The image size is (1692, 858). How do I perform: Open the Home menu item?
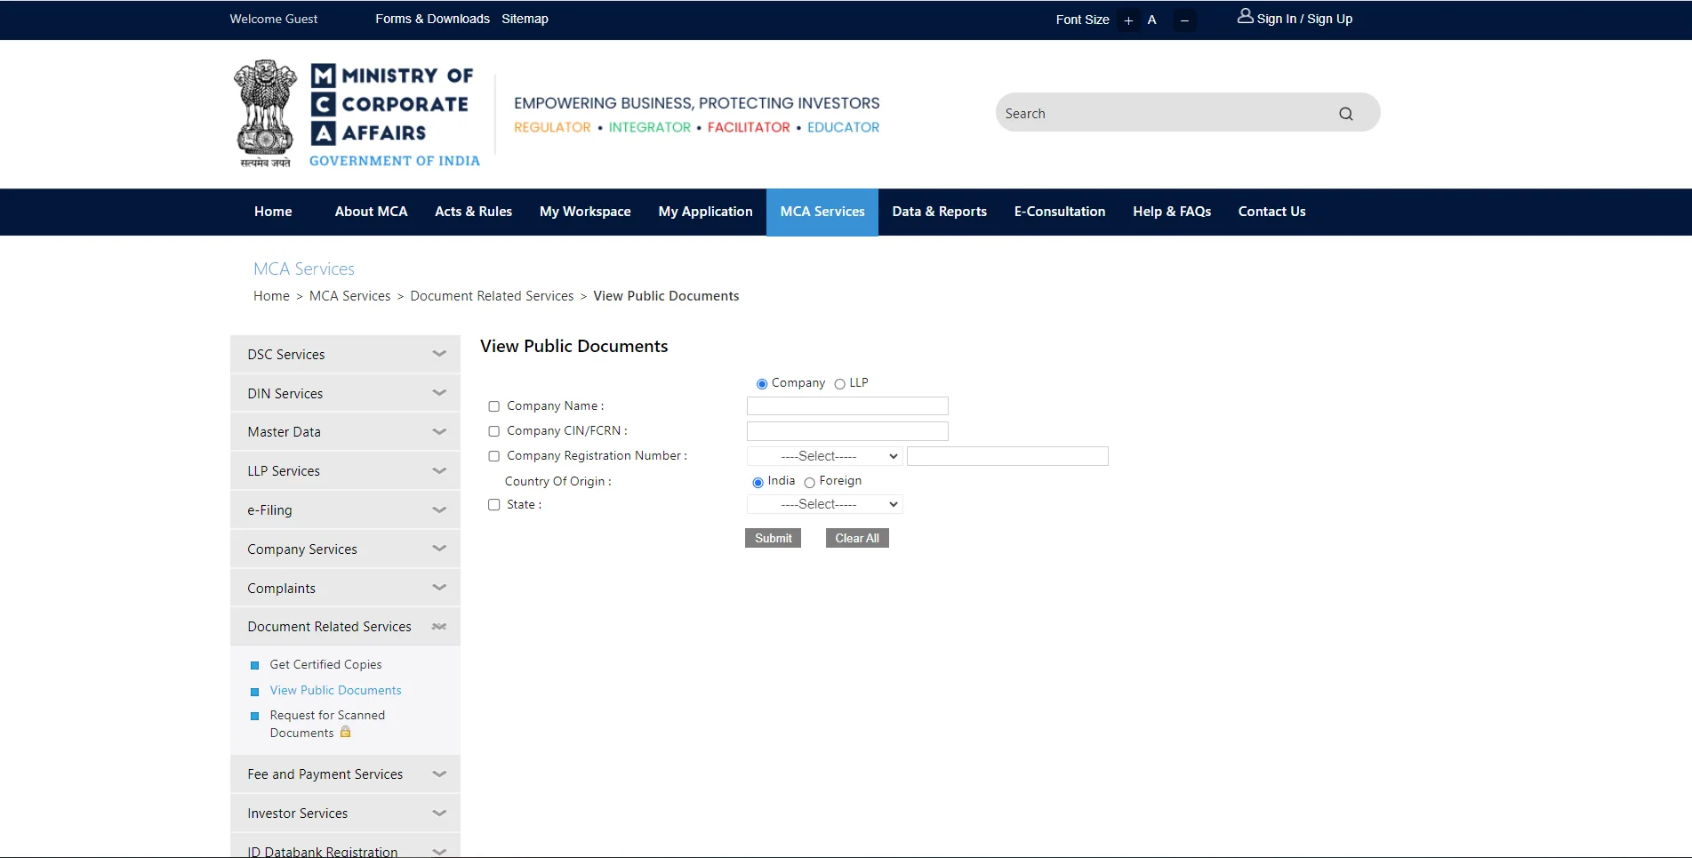[x=273, y=212]
